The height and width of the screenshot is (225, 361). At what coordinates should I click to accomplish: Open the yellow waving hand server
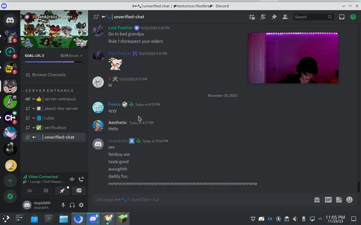pyautogui.click(x=10, y=165)
